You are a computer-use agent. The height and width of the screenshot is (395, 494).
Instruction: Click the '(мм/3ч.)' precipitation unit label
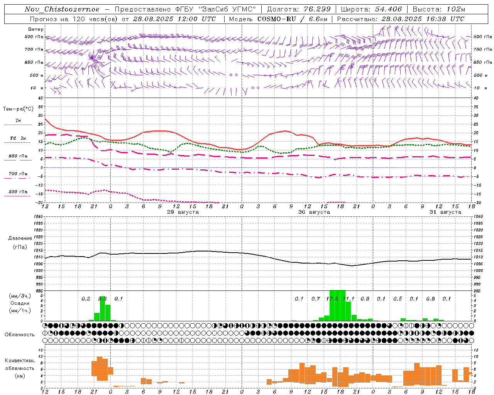[20, 296]
